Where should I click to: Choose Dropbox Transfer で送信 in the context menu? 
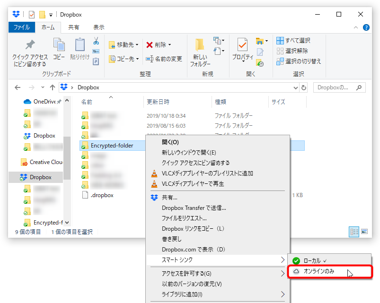pyautogui.click(x=218, y=208)
